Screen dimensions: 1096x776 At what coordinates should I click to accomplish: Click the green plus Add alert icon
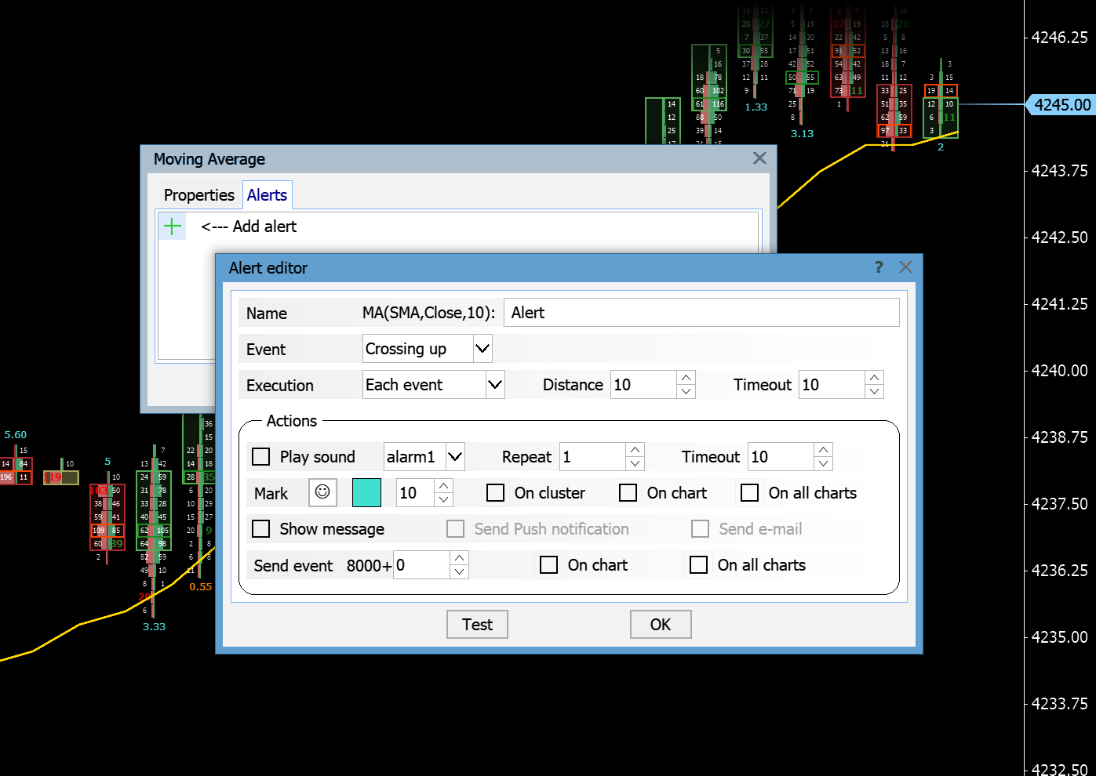172,227
